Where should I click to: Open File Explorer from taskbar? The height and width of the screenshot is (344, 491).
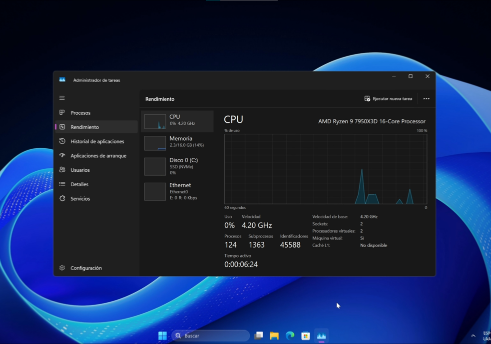[x=274, y=336]
